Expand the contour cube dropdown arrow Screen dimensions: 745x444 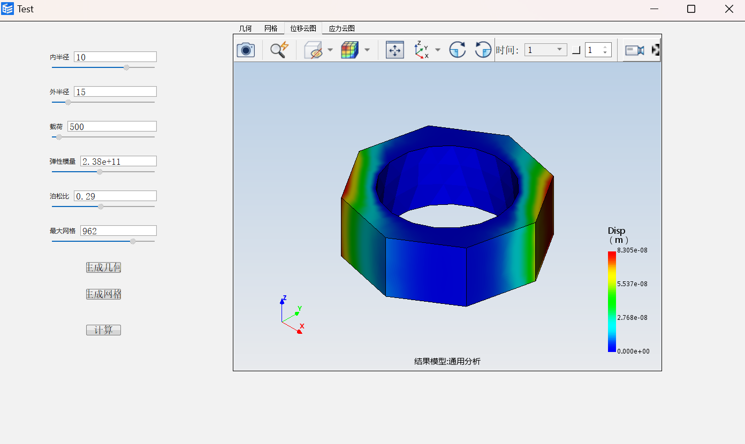[367, 50]
